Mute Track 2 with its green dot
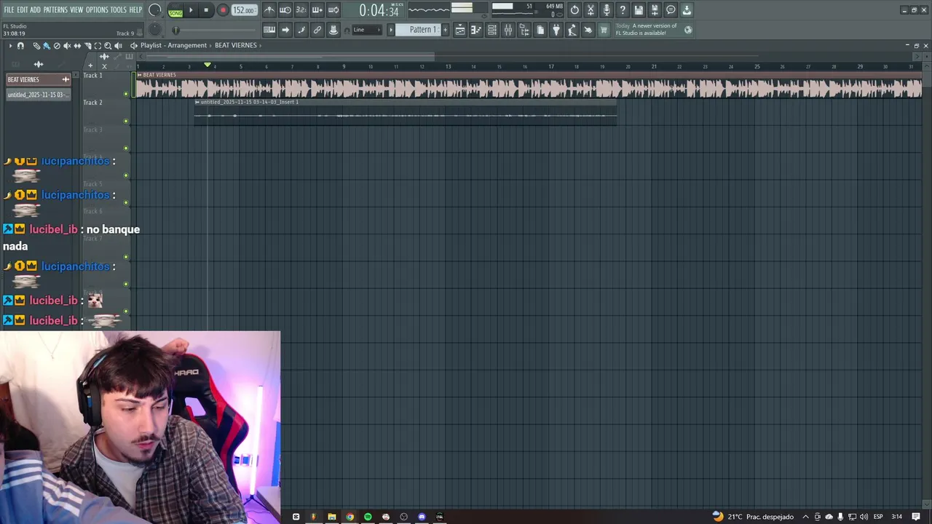The width and height of the screenshot is (932, 524). [126, 121]
